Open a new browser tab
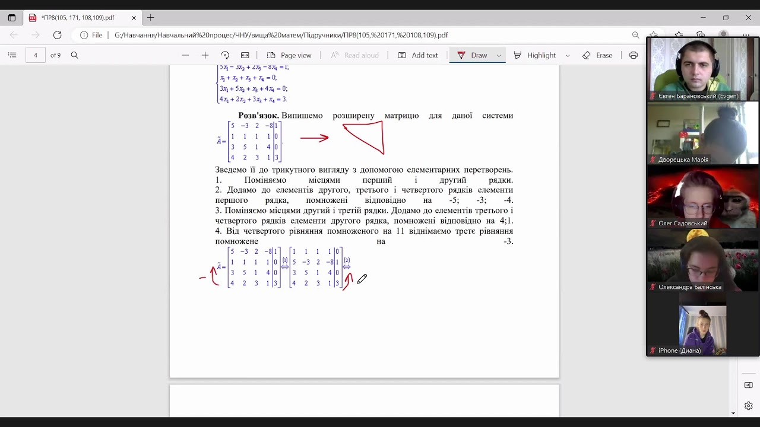This screenshot has width=760, height=427. click(151, 18)
